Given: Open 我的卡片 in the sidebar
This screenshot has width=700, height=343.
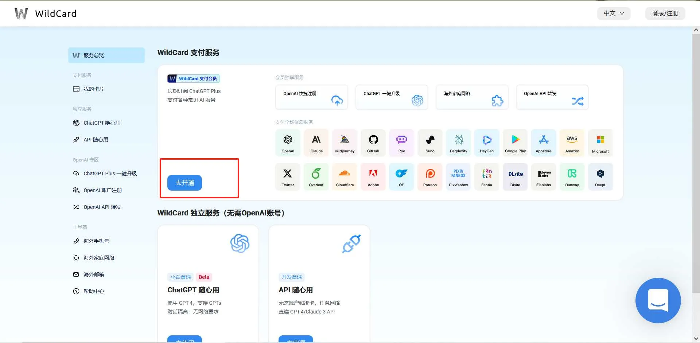Looking at the screenshot, I should point(106,89).
